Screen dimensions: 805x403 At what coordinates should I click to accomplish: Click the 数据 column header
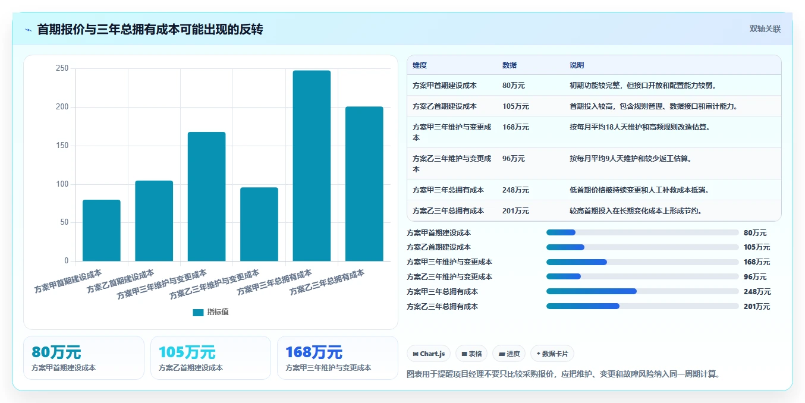tap(510, 65)
